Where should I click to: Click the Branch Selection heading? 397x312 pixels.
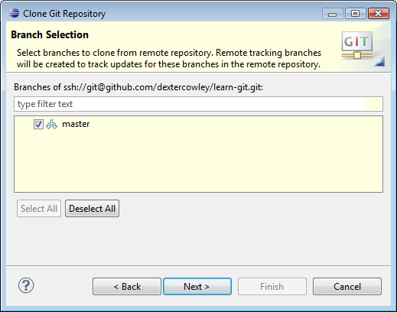click(50, 34)
